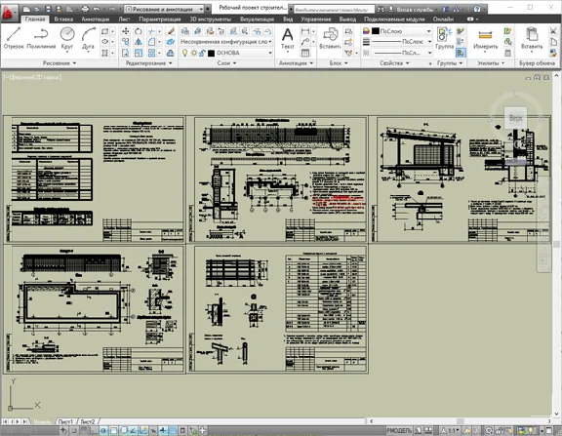
Task: Select the Отрезок line tool
Action: pyautogui.click(x=14, y=38)
